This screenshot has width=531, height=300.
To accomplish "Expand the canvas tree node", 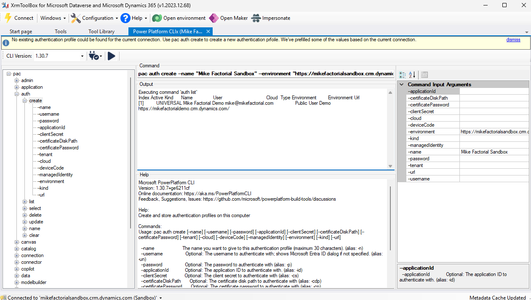I will coord(17,242).
